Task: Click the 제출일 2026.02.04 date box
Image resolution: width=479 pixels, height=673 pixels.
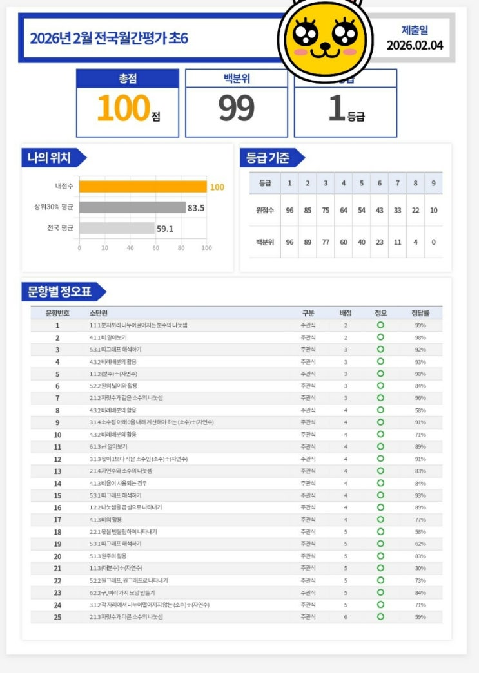Action: coord(415,37)
